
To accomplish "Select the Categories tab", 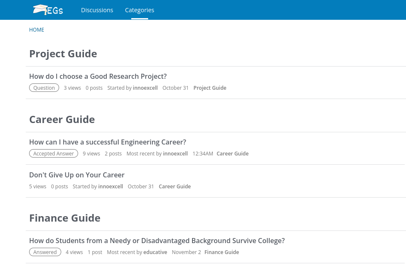I will coord(139,10).
